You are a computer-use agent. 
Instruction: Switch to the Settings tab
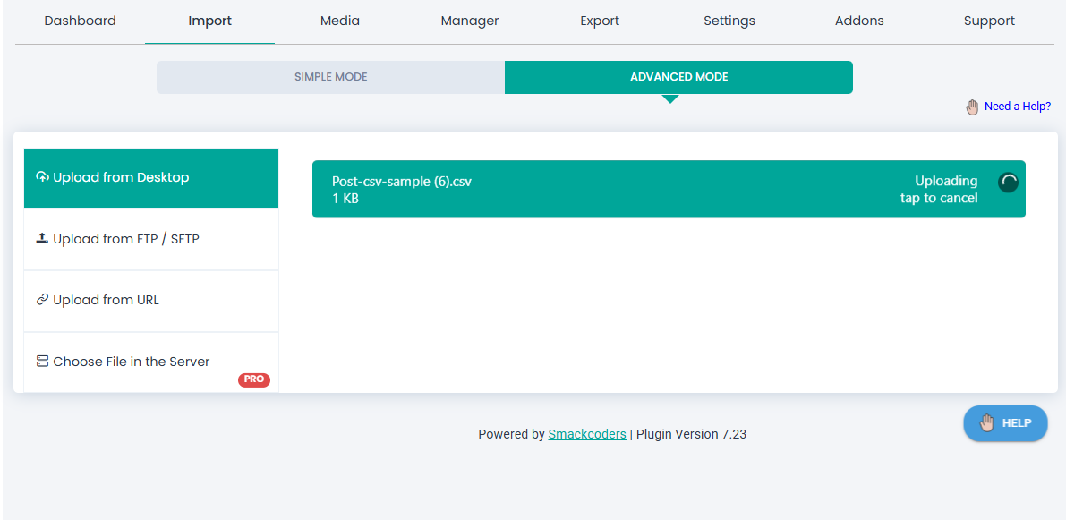(x=729, y=20)
